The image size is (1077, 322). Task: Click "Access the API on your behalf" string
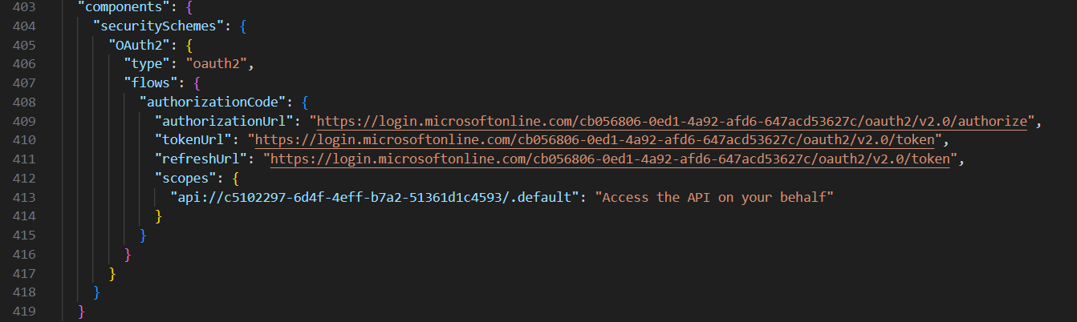(715, 196)
